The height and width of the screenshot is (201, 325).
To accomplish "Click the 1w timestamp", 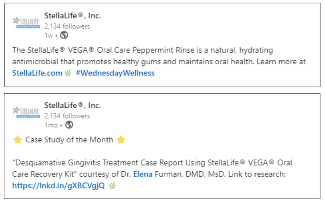I will (48, 35).
